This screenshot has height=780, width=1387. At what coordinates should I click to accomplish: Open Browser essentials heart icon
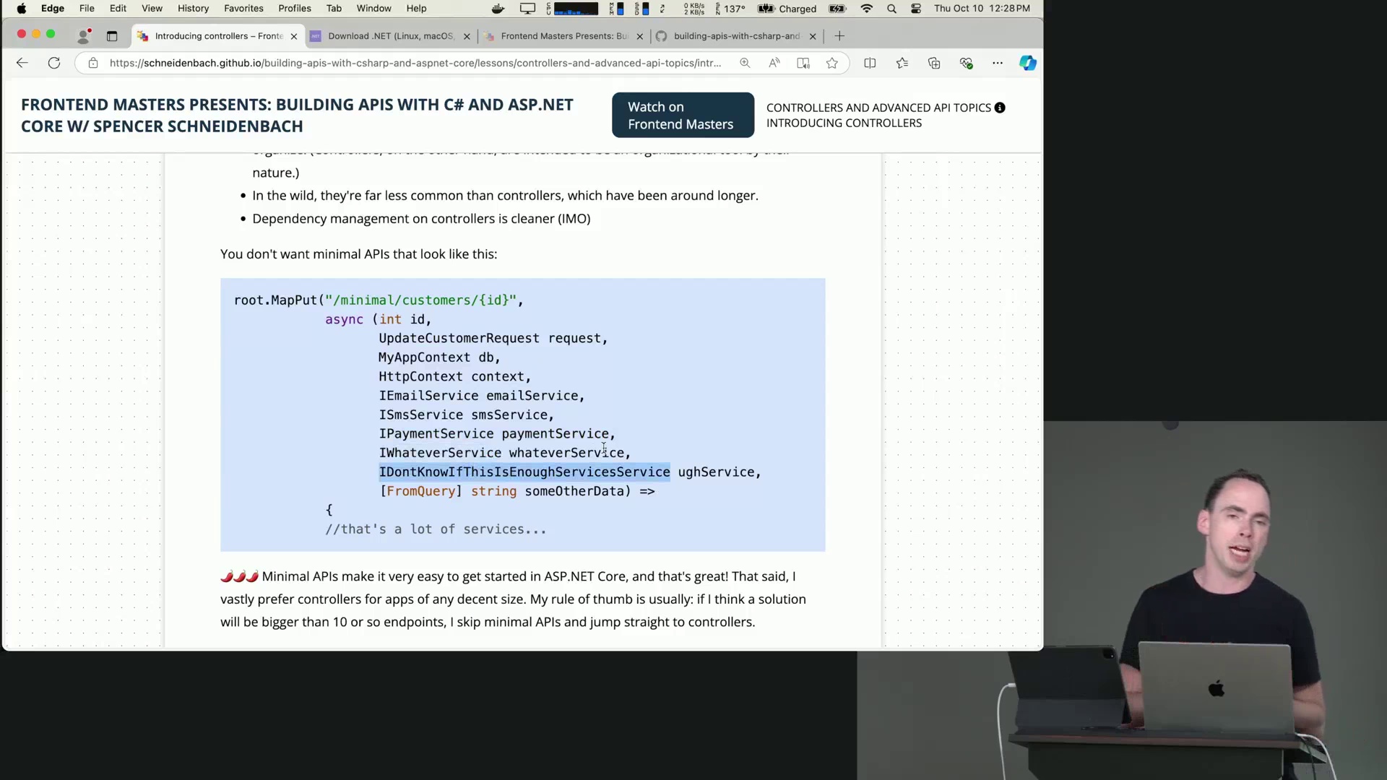[x=967, y=63]
